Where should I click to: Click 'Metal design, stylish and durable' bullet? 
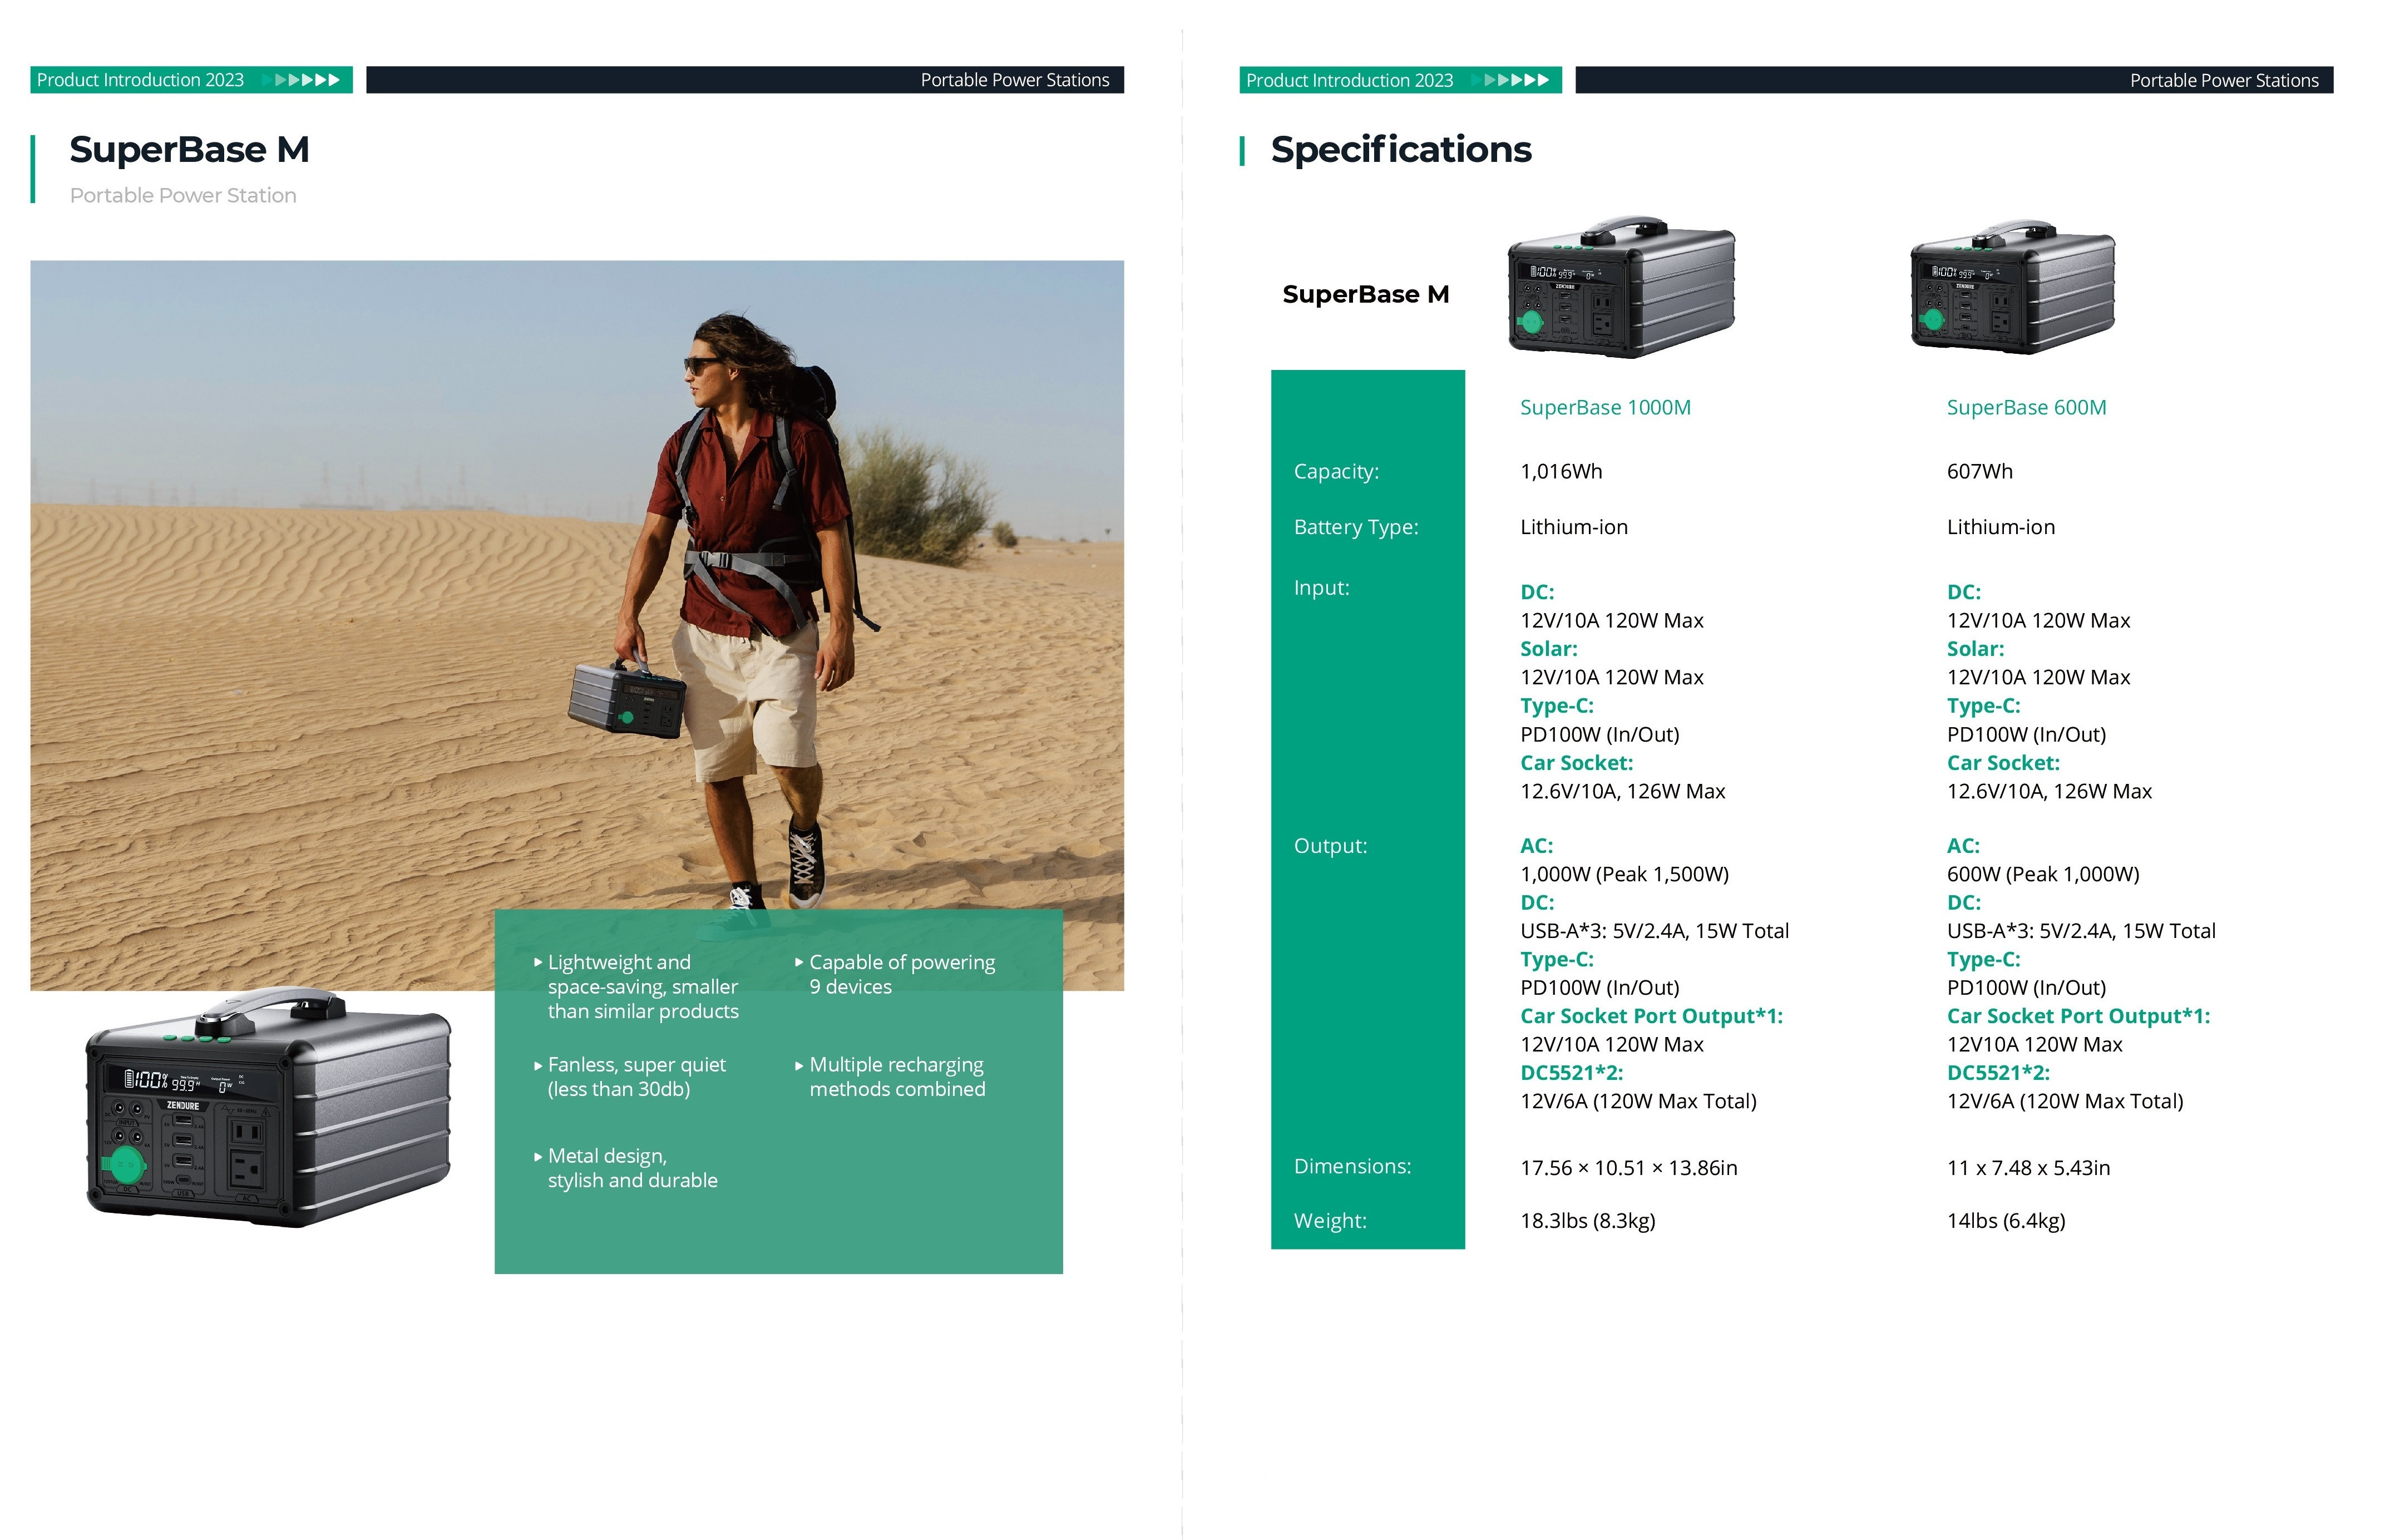pyautogui.click(x=626, y=1169)
